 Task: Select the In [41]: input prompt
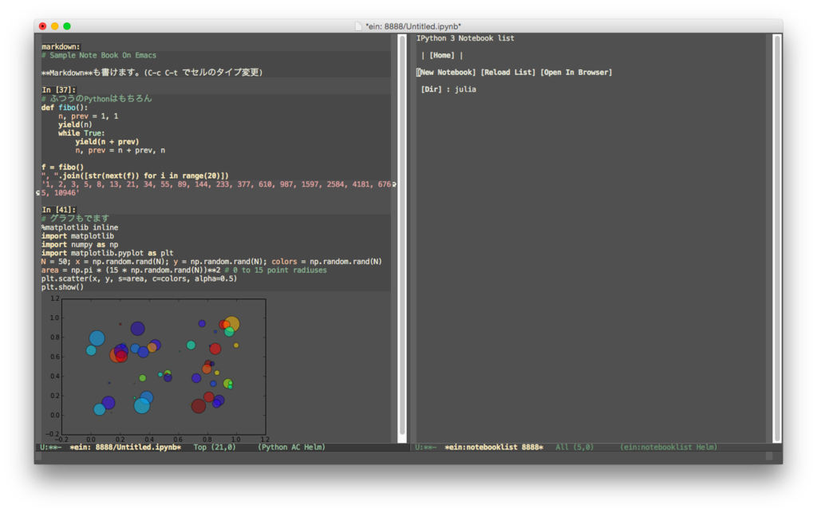coord(58,209)
